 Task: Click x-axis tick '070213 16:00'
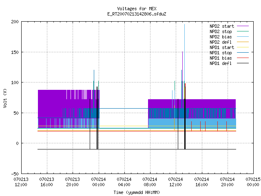(x=47, y=182)
